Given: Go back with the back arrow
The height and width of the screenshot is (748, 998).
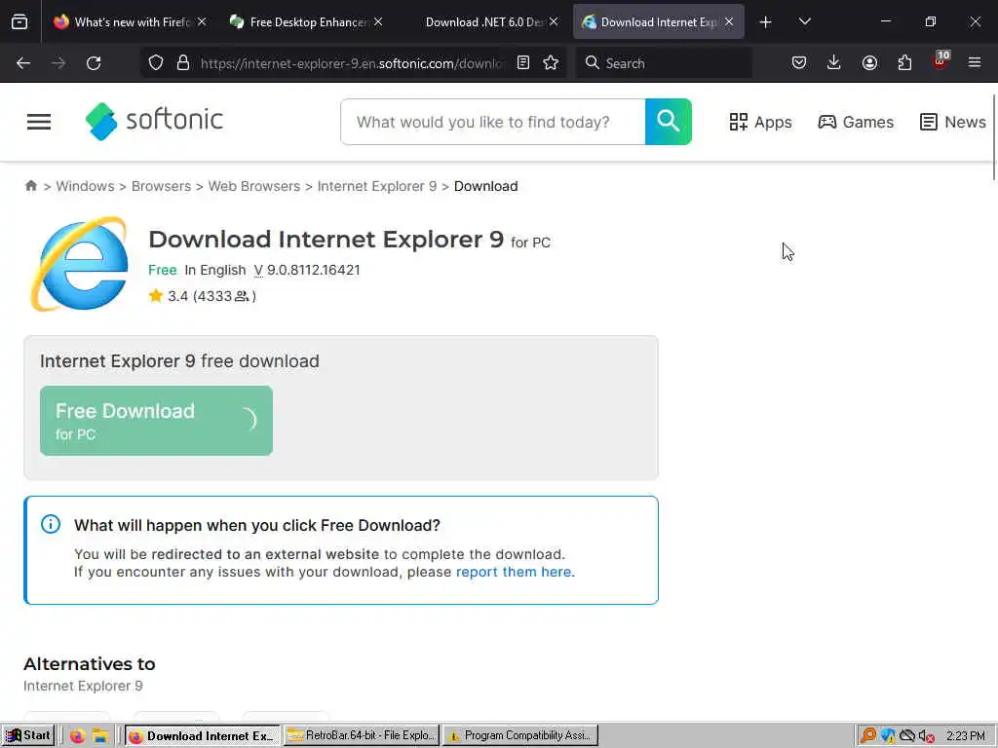Looking at the screenshot, I should [x=23, y=63].
